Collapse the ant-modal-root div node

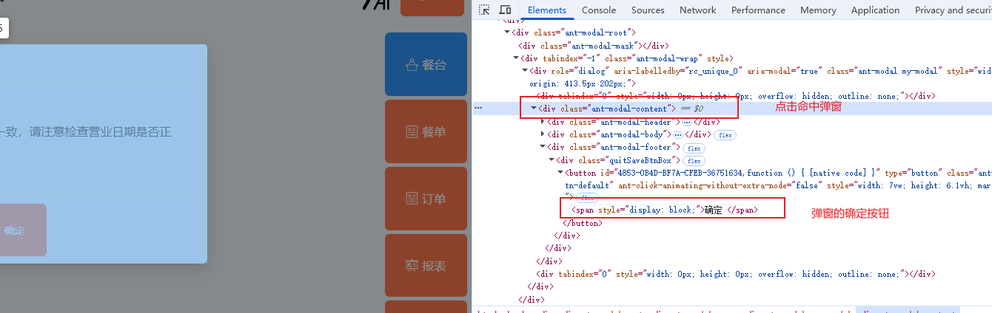(507, 32)
